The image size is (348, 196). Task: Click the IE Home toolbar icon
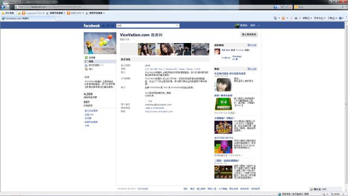click(275, 18)
